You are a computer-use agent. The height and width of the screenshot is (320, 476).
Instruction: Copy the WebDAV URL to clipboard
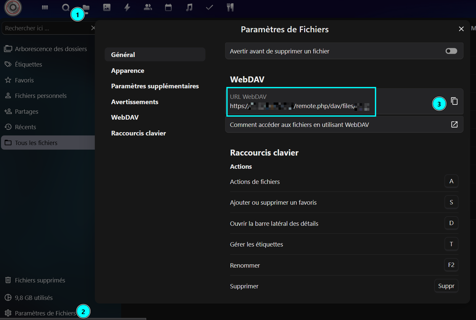[454, 101]
